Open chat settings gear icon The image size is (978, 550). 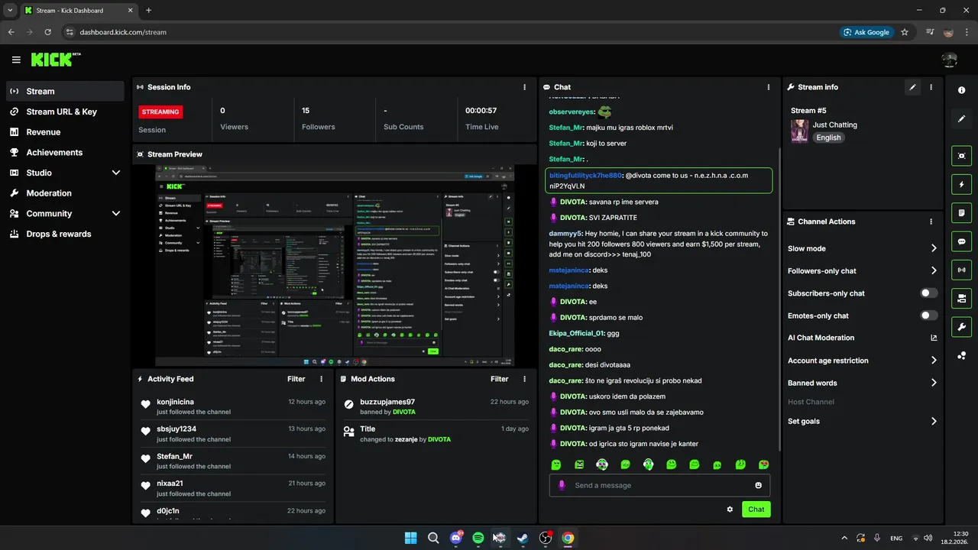pos(730,510)
